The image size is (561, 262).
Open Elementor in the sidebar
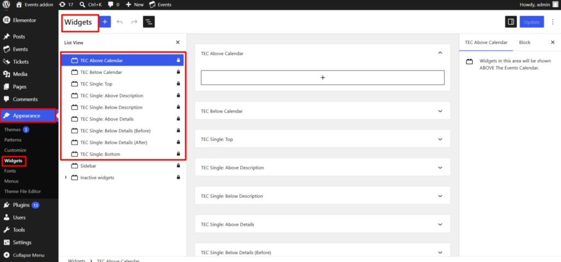click(x=24, y=20)
